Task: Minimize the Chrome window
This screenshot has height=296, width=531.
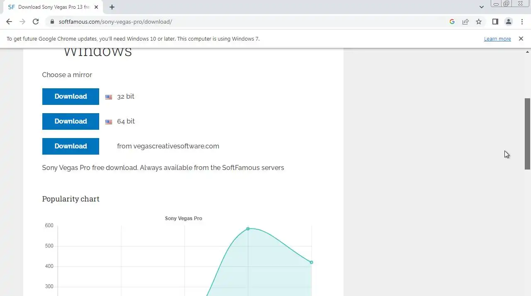Action: coord(496,4)
